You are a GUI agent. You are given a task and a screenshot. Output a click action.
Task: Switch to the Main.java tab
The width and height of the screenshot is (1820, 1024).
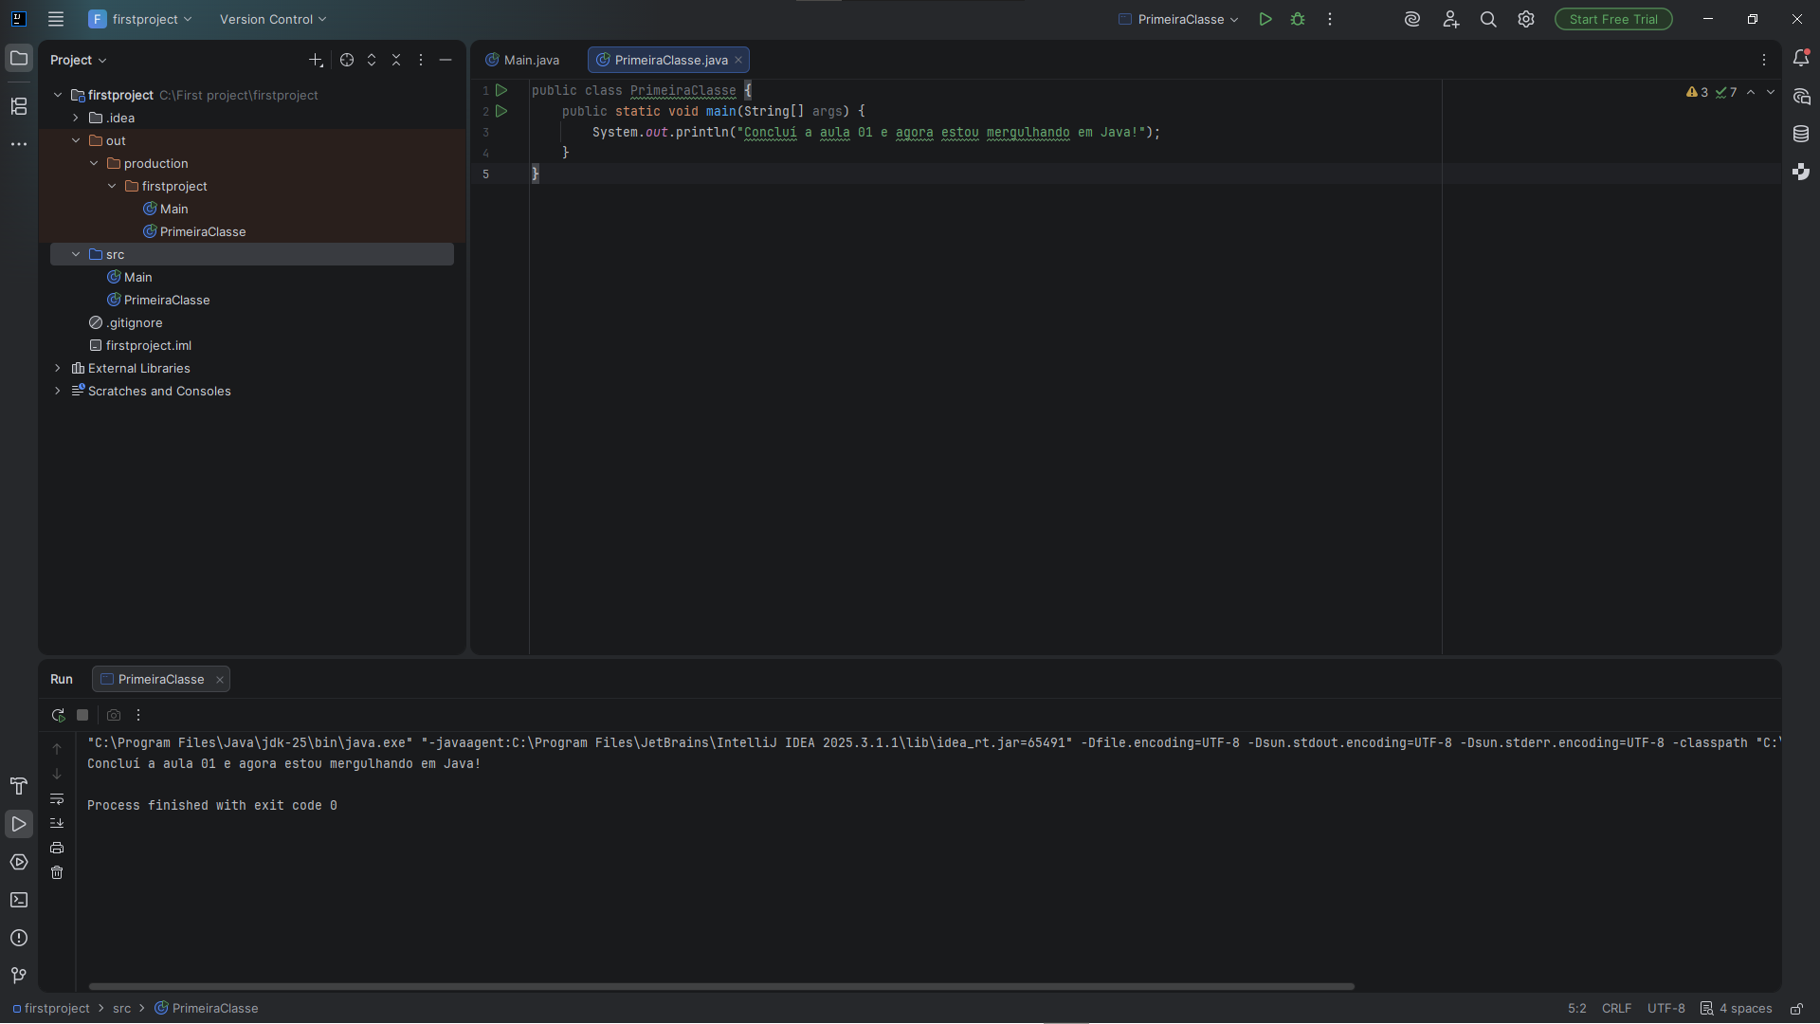pos(523,60)
